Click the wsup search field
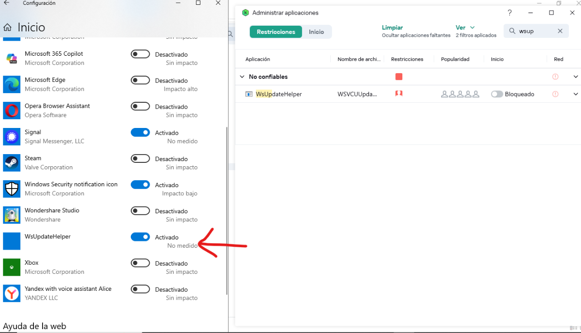 click(x=535, y=31)
